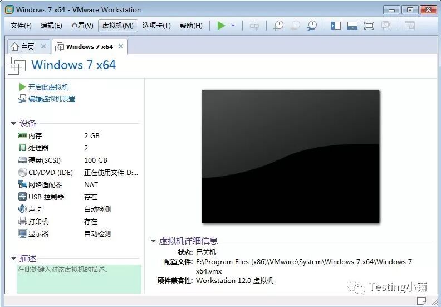Screen dimensions: 441x307
Task: Click the processor count value 2
Action: pos(86,148)
